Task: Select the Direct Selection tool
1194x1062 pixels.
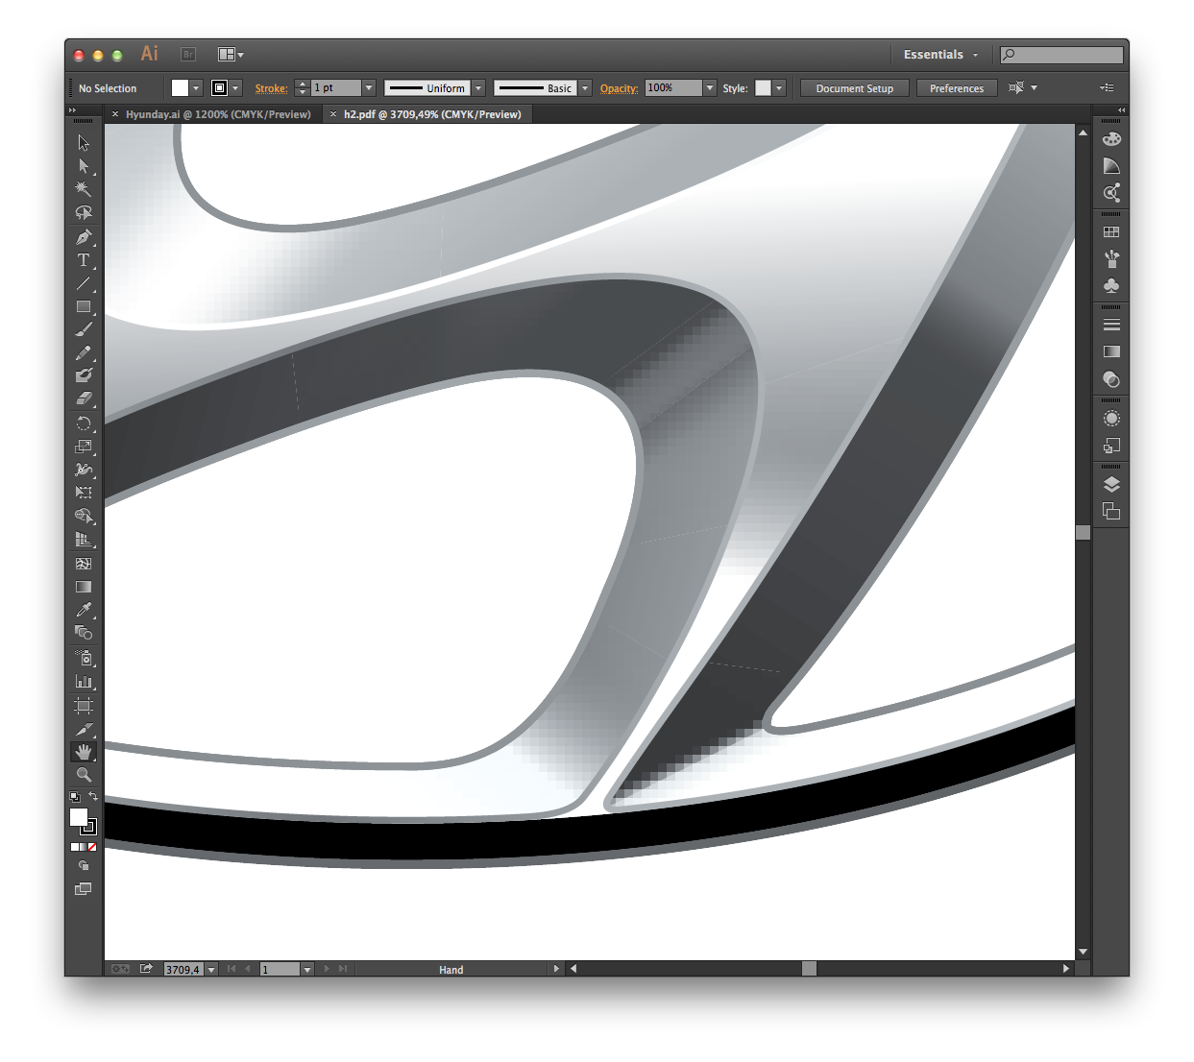Action: tap(84, 166)
